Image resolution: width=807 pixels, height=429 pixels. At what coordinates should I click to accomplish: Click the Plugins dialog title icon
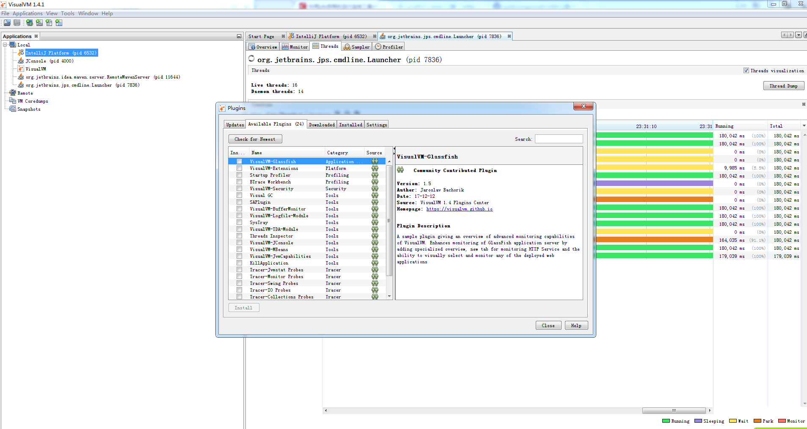click(x=222, y=108)
